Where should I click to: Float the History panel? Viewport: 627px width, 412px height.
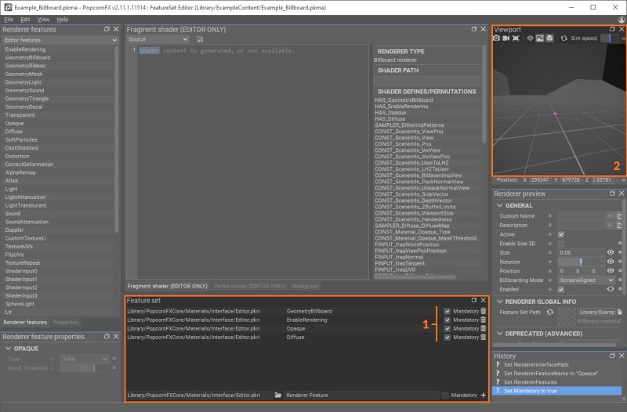(x=612, y=356)
